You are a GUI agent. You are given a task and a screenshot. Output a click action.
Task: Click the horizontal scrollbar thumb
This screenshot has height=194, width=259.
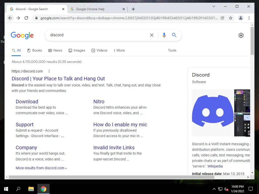point(112,177)
